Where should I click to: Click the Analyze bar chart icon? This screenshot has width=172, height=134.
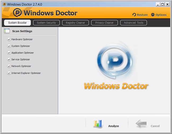[x=98, y=124]
